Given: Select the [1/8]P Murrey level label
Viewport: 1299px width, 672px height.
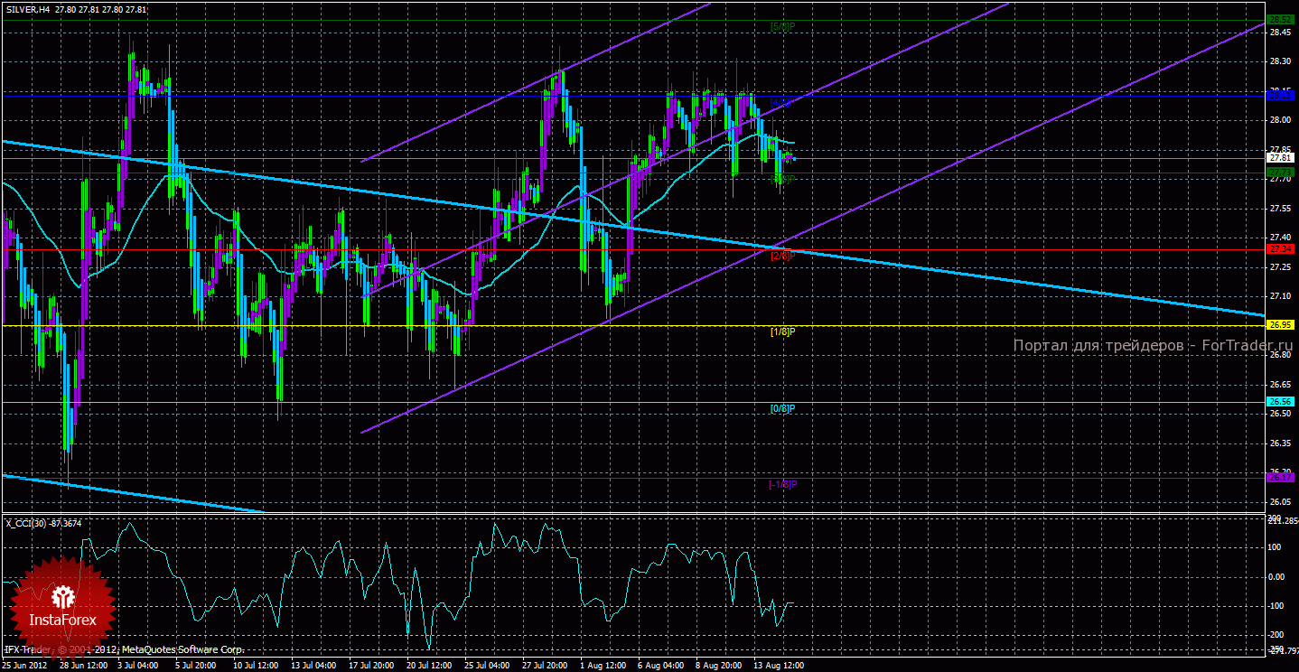Looking at the screenshot, I should [782, 331].
